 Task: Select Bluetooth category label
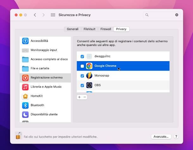37,105
